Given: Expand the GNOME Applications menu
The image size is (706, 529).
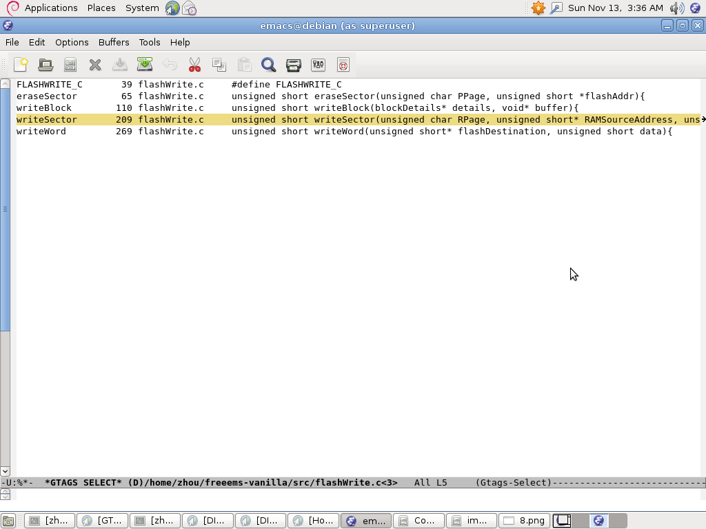Looking at the screenshot, I should 50,8.
